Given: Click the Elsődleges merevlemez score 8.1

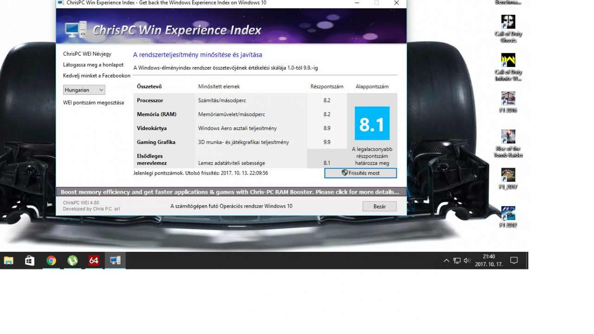Looking at the screenshot, I should tap(327, 163).
